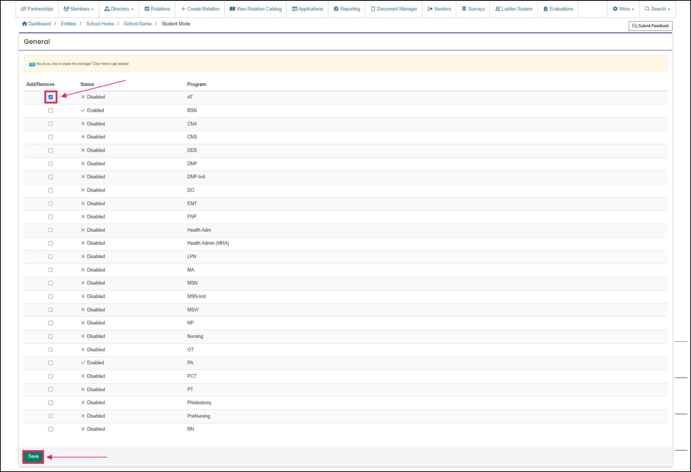The width and height of the screenshot is (691, 472).
Task: Click Submit Feedback
Action: tap(650, 25)
